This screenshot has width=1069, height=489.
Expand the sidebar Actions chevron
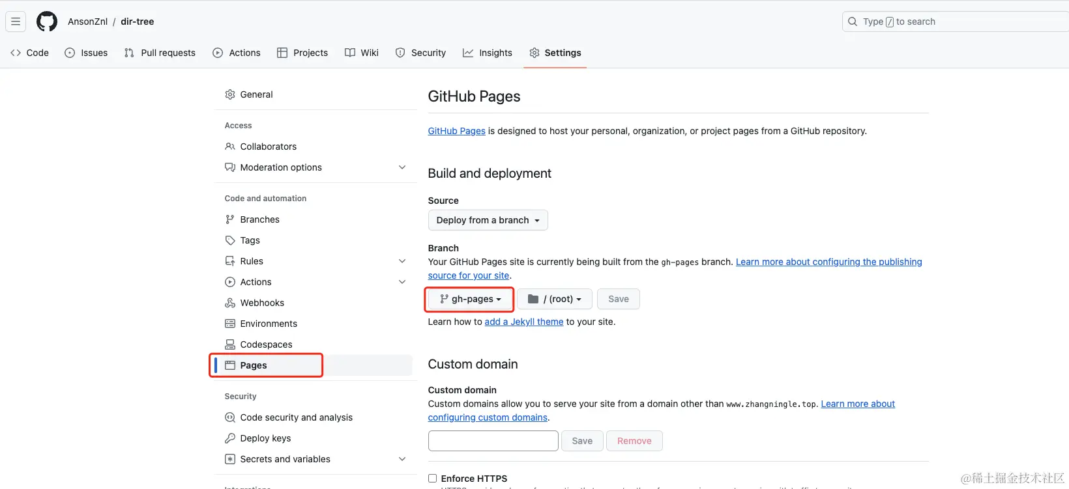[x=402, y=282]
